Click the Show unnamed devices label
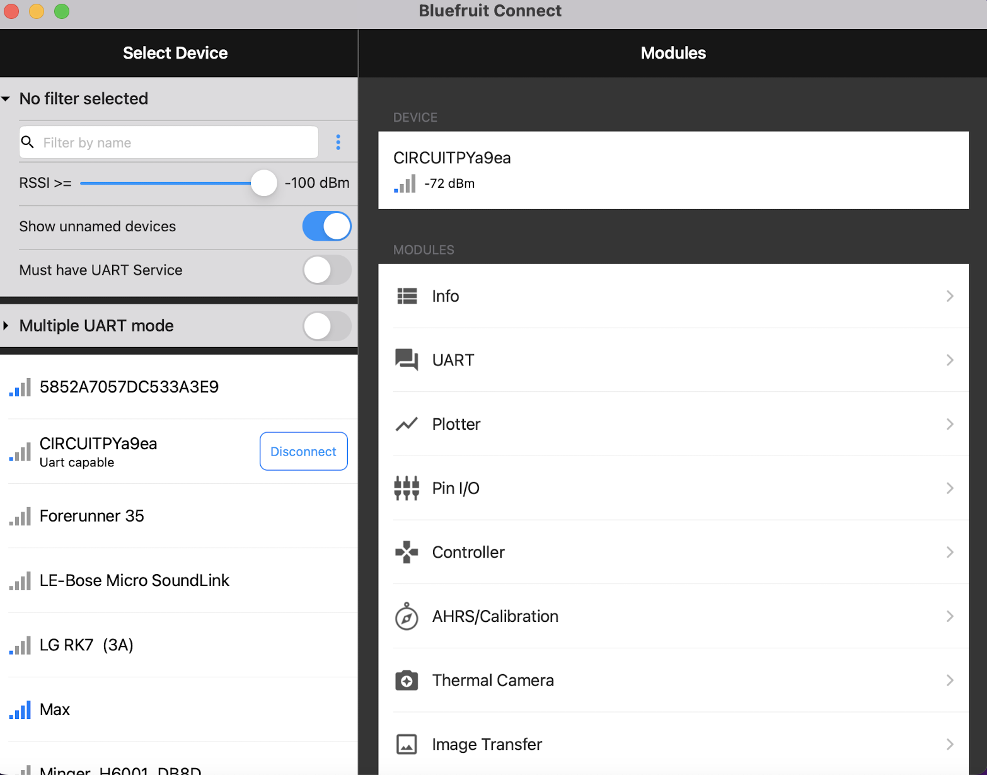This screenshot has width=987, height=775. coord(98,226)
